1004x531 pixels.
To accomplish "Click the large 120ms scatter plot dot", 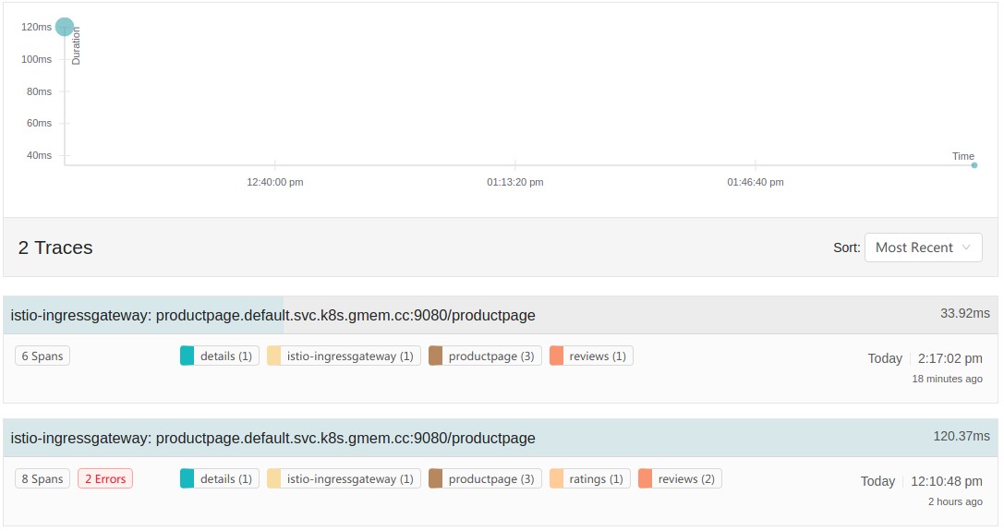I will point(65,27).
